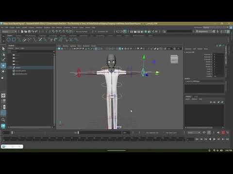233x174 pixels.
Task: Open the Create menu
Action: point(12,28)
